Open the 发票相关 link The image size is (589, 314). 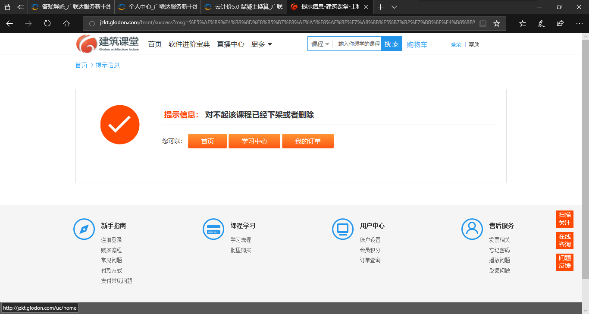[500, 240]
